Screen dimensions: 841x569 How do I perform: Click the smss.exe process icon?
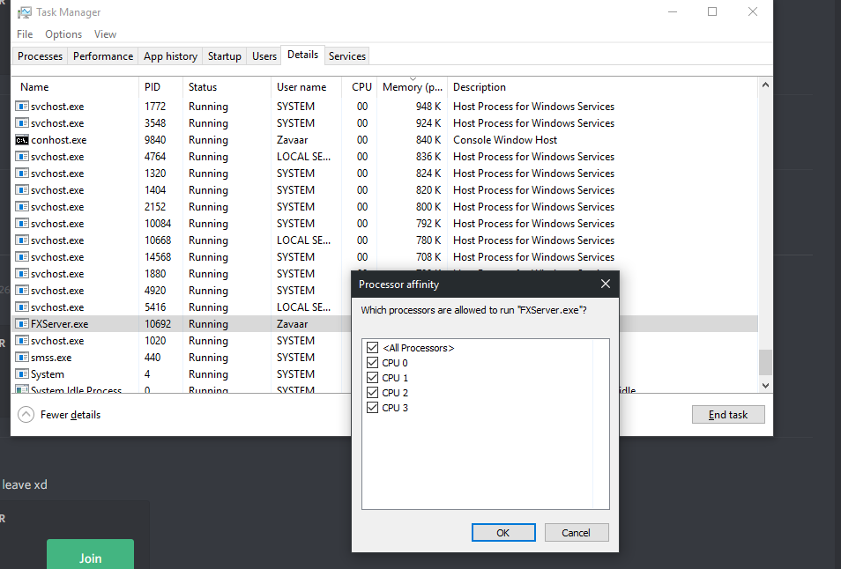(x=22, y=358)
